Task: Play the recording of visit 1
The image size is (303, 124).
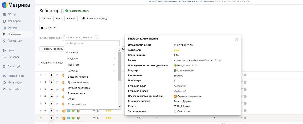Action: pyautogui.click(x=51, y=75)
